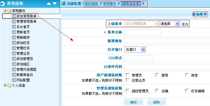Click the 添加菜单 link at top right

point(200,14)
